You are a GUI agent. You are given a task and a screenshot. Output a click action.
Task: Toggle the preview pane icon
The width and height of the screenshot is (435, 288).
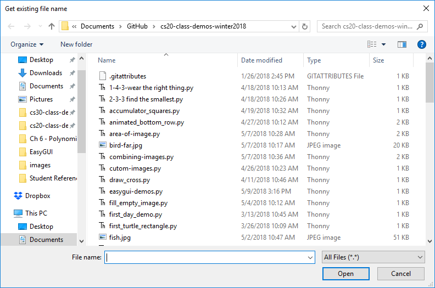pyautogui.click(x=402, y=44)
